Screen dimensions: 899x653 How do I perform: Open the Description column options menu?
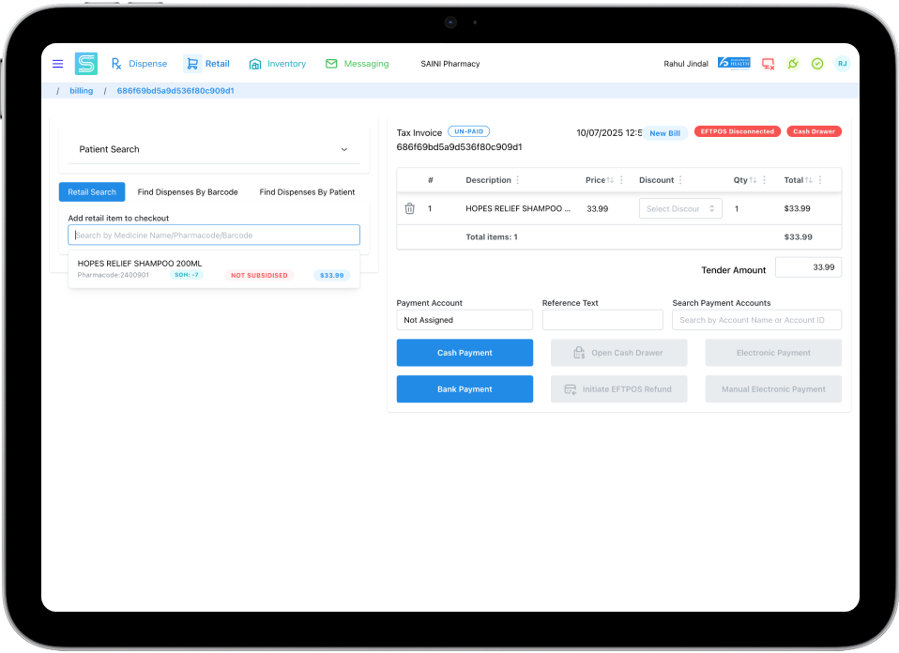518,180
